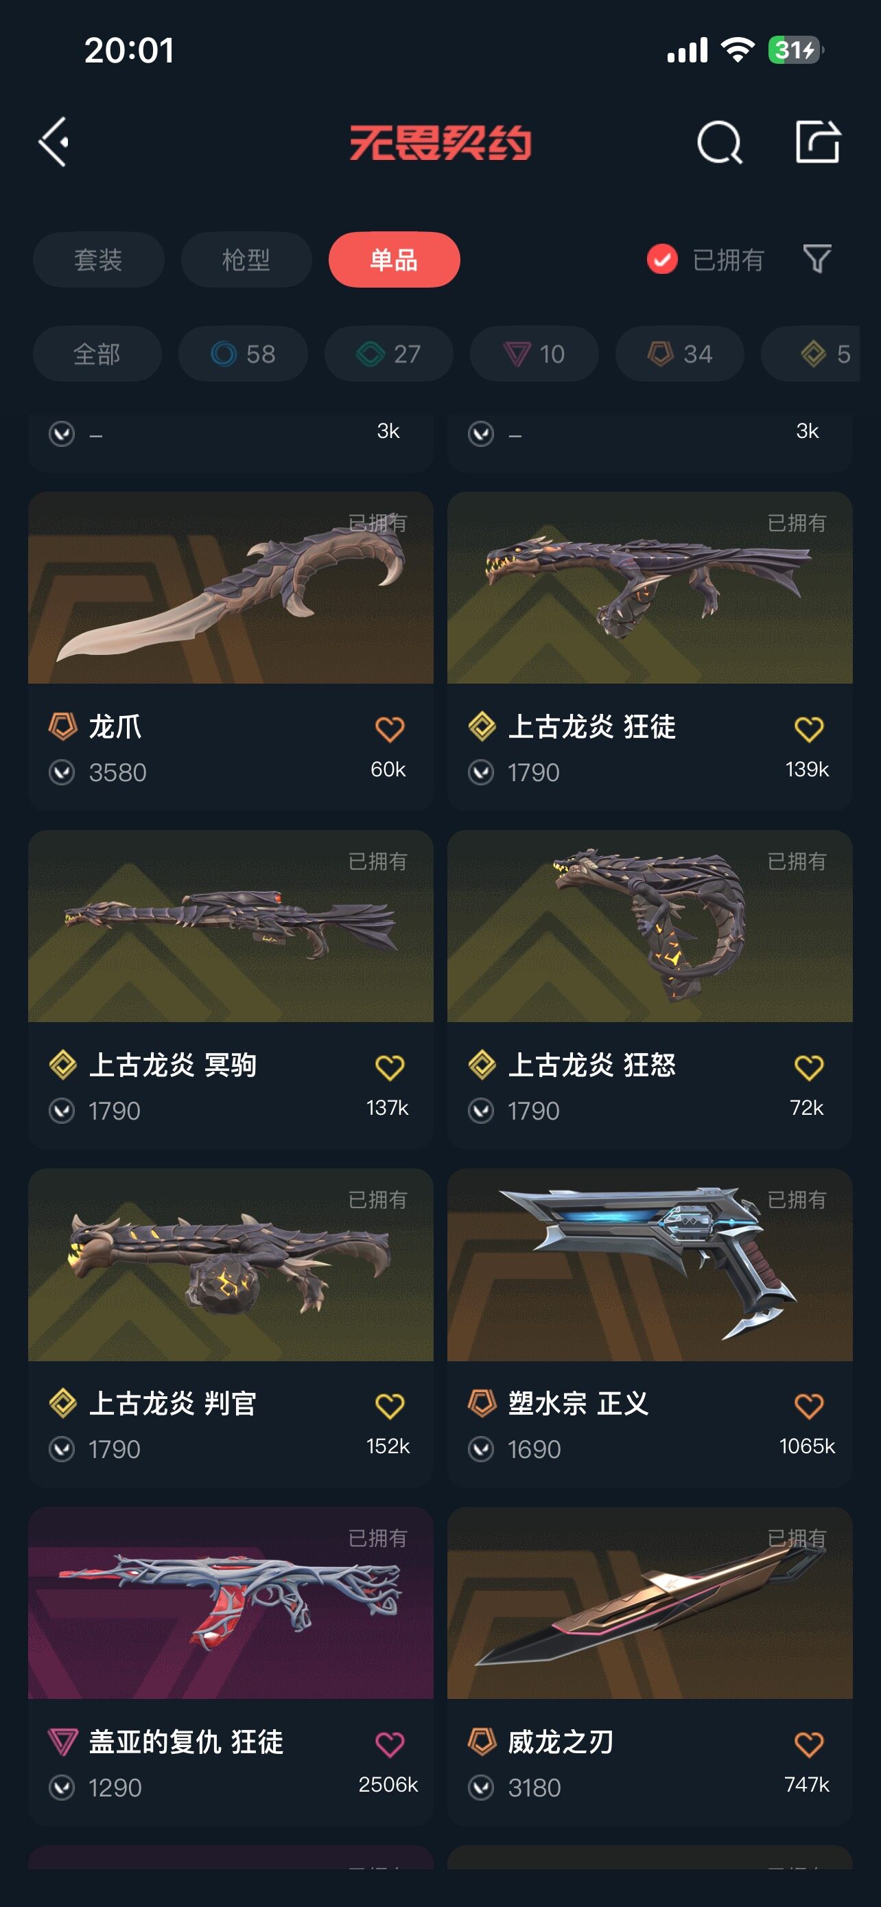Switch to the 枪型 tab
The height and width of the screenshot is (1907, 881).
tap(246, 260)
